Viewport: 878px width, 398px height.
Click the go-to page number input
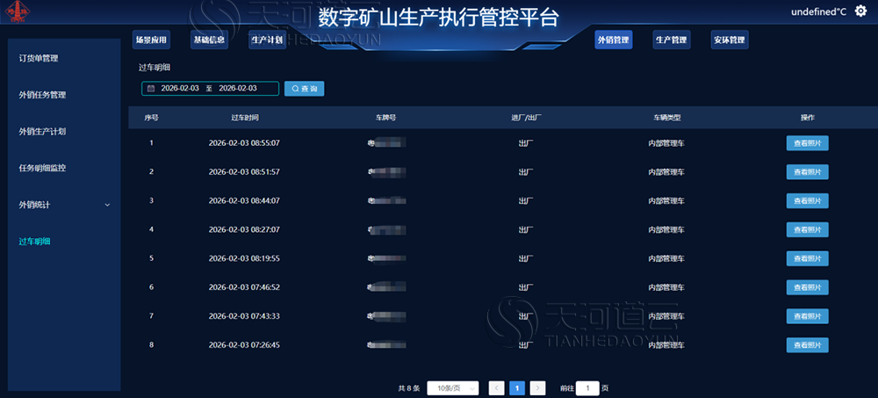click(587, 388)
